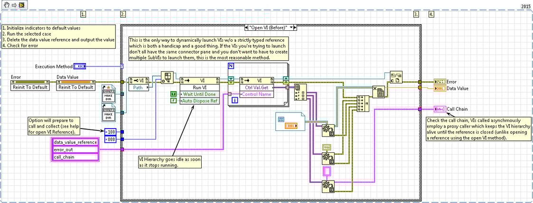Go to previous case using left arrow
The height and width of the screenshot is (203, 533).
[245, 28]
